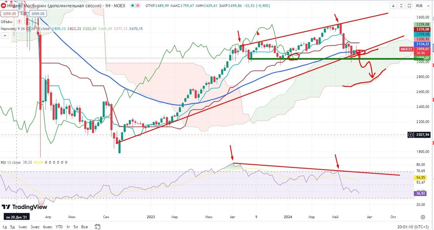Click the down-arrow button in top-right toolbar

pos(393,6)
